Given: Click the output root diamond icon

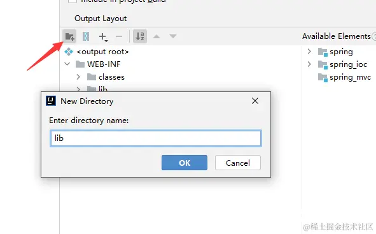Looking at the screenshot, I should [x=69, y=52].
